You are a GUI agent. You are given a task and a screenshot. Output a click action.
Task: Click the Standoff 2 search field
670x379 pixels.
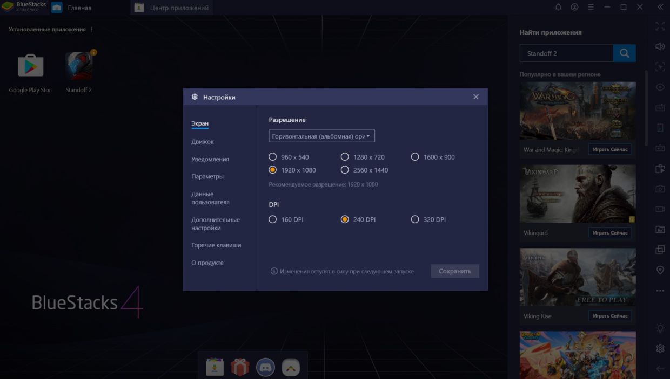coord(566,53)
